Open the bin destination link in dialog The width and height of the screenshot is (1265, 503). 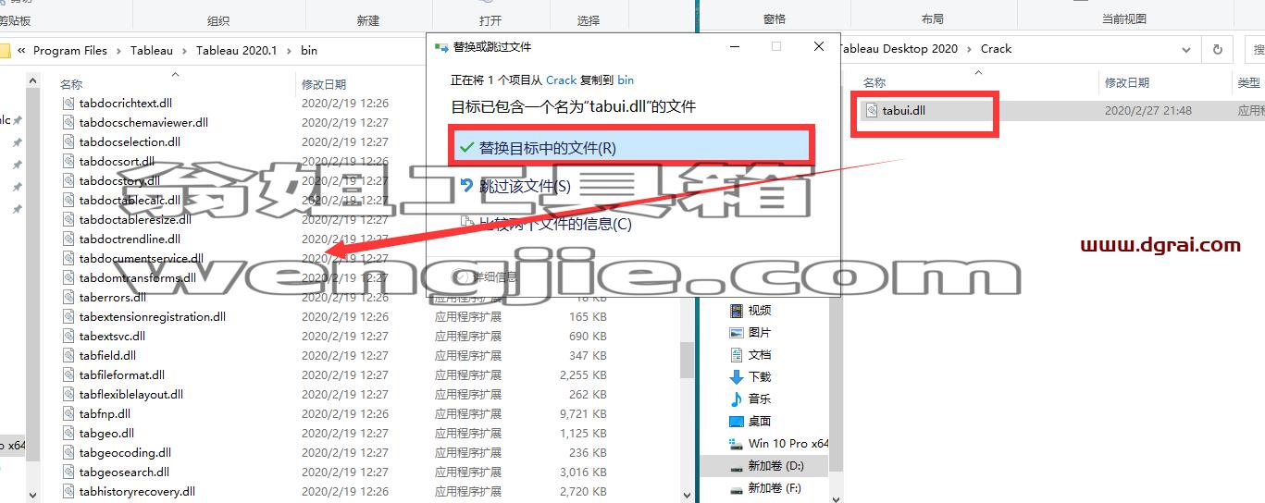pos(626,80)
